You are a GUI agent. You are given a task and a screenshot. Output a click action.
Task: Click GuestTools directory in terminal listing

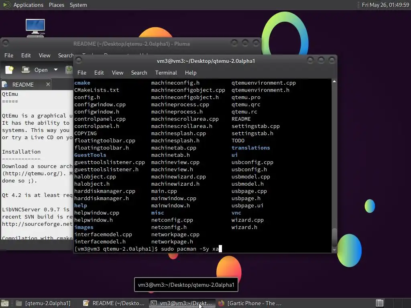coord(90,155)
